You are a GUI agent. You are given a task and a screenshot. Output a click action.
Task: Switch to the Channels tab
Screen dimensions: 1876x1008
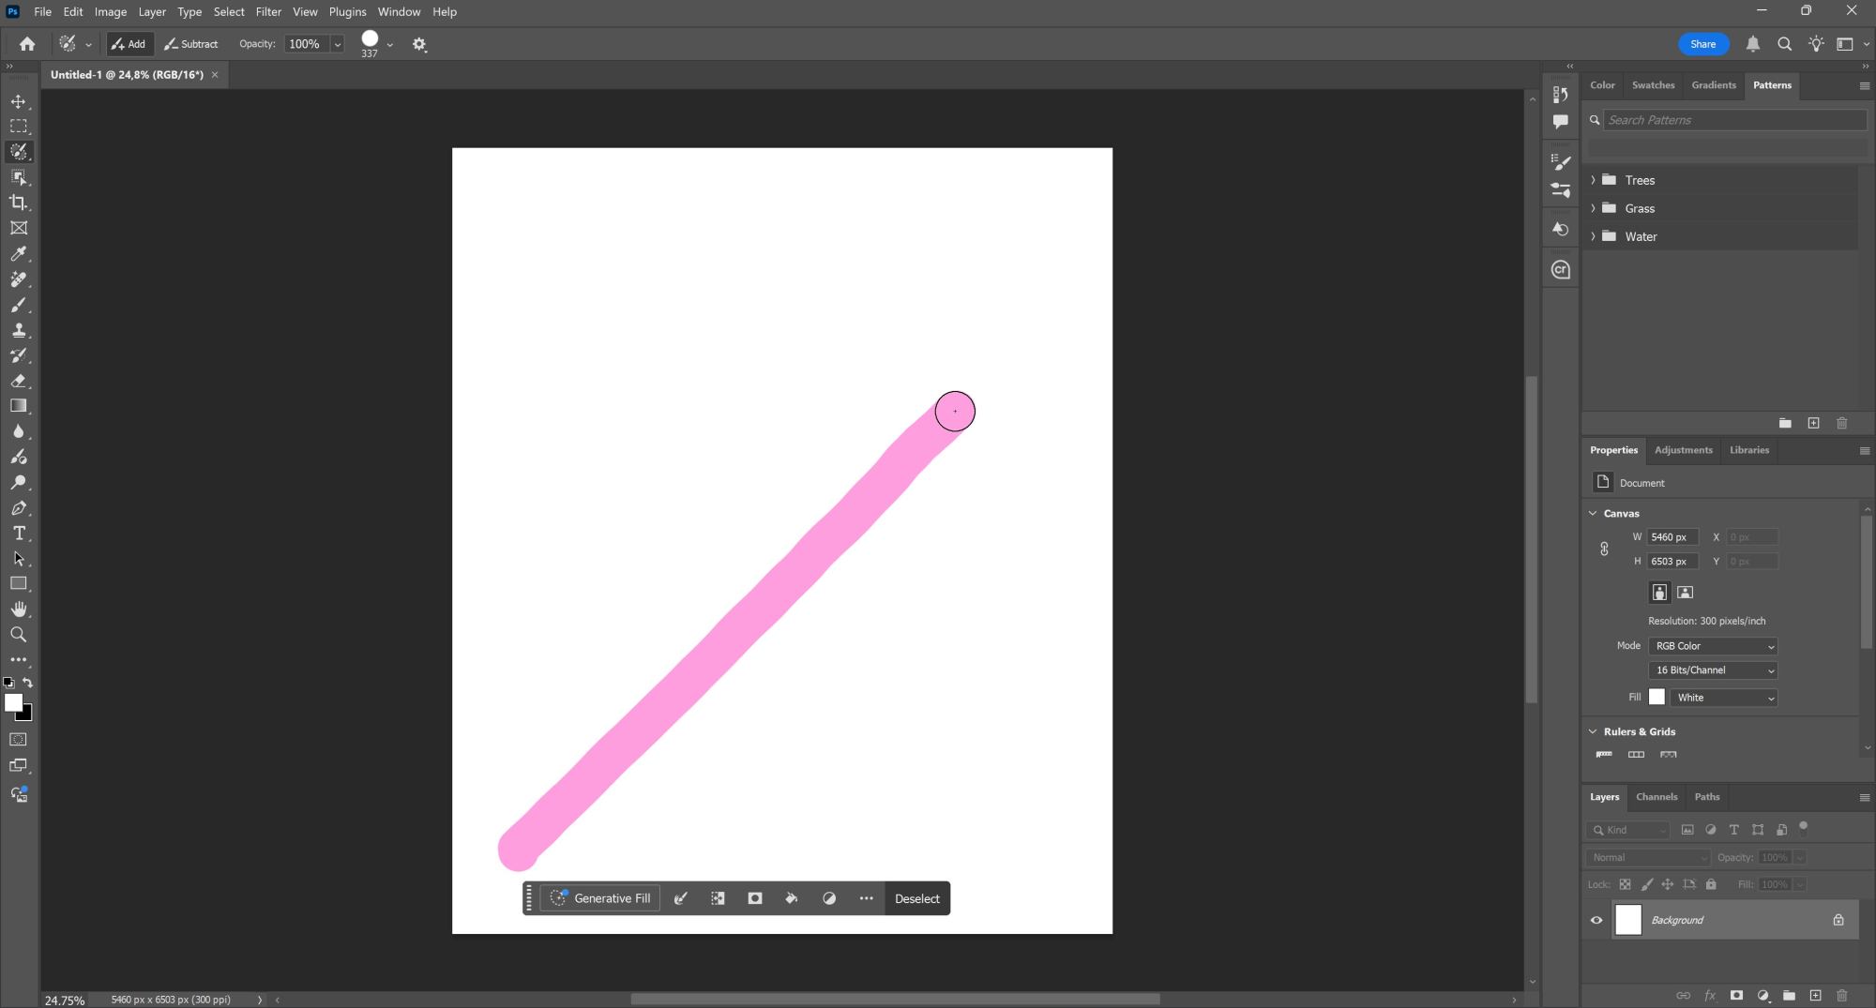1656,797
